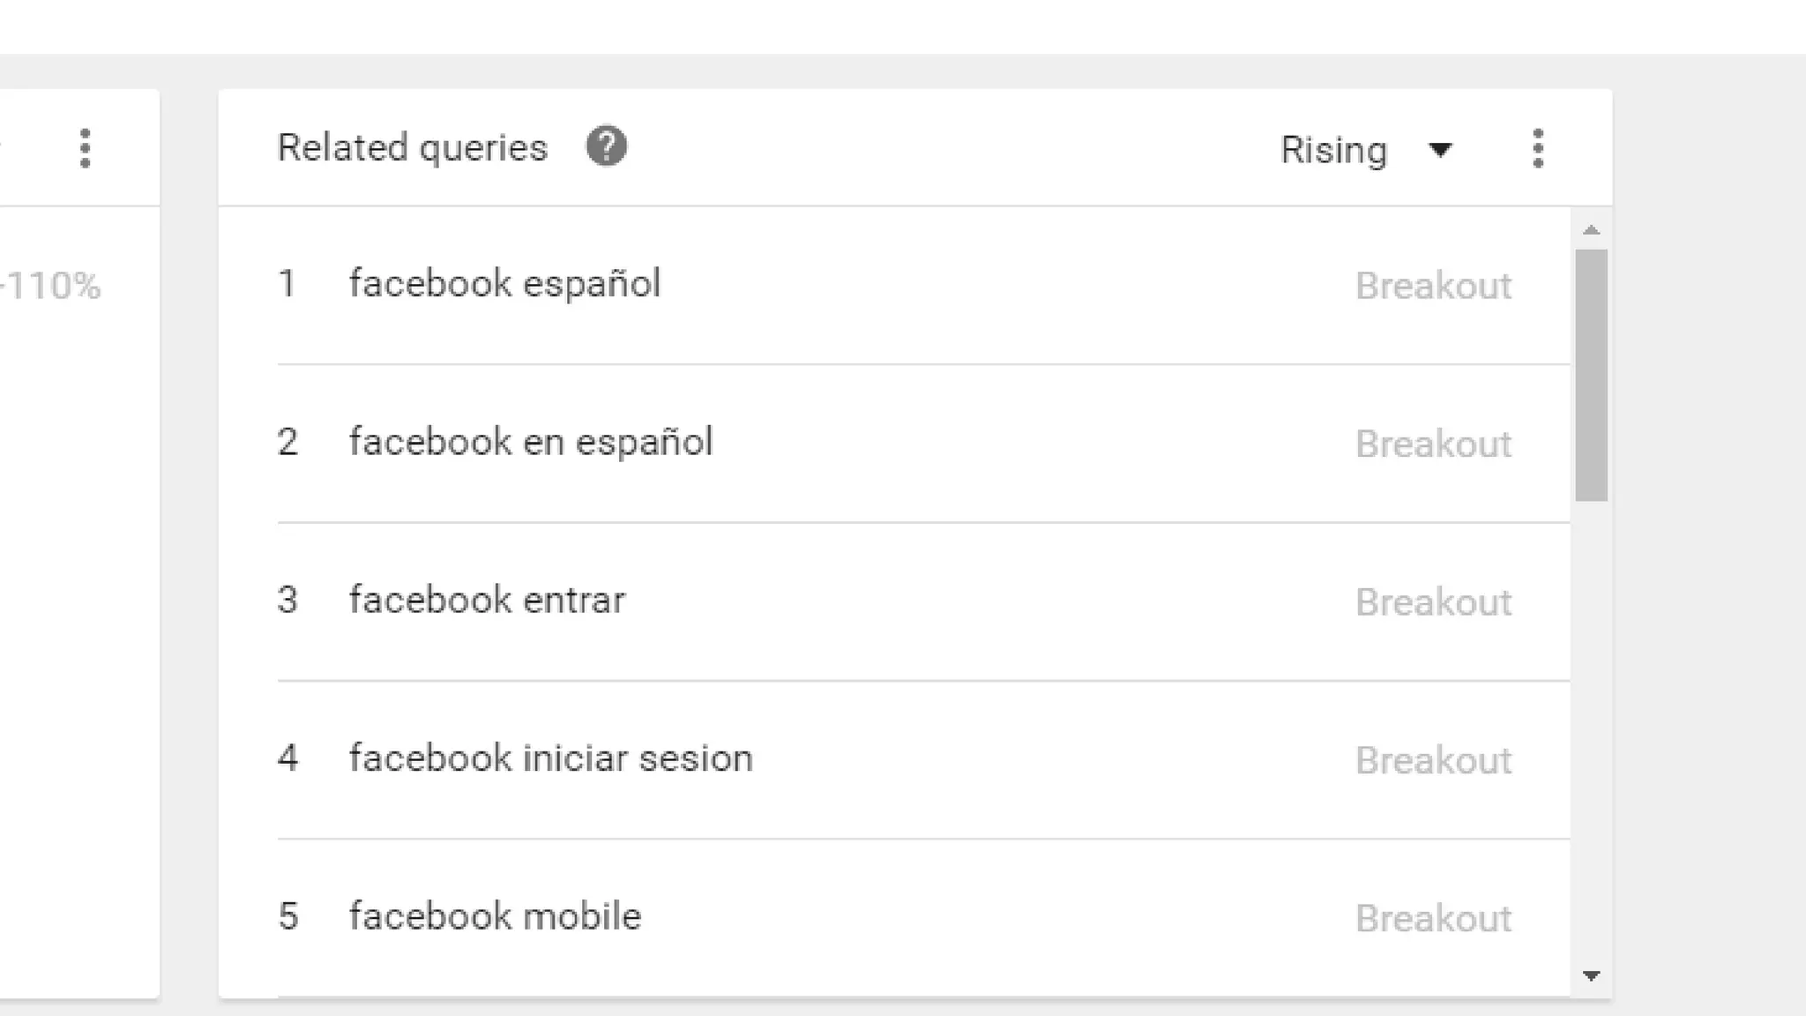Click the Related queries list scrollbar thumb
Viewport: 1806px width, 1016px height.
pyautogui.click(x=1592, y=375)
